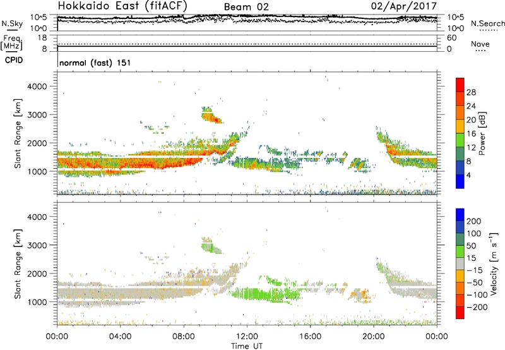
Task: Click the date '02/Apr/2017'
Action: [404, 6]
